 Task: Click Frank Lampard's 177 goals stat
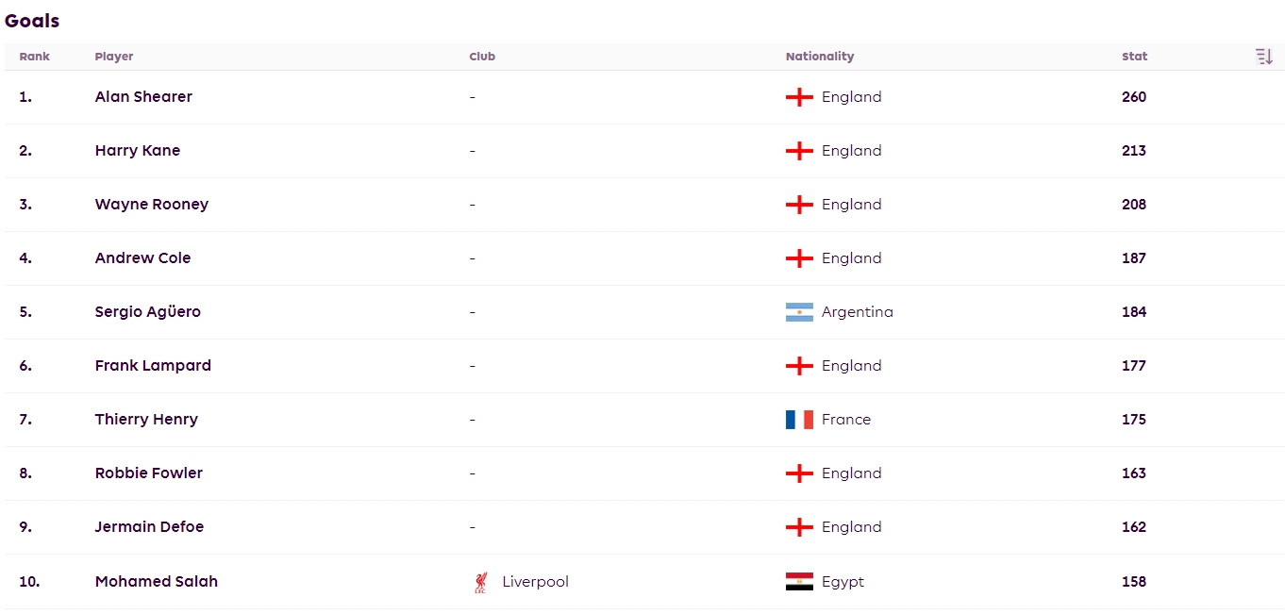1134,366
